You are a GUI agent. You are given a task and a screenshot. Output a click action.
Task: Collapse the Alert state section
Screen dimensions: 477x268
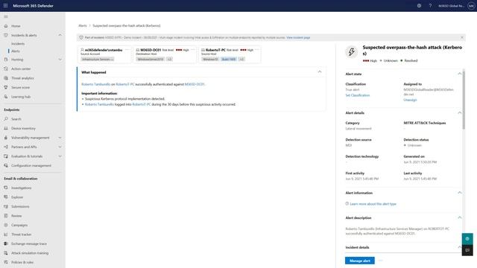(x=459, y=74)
